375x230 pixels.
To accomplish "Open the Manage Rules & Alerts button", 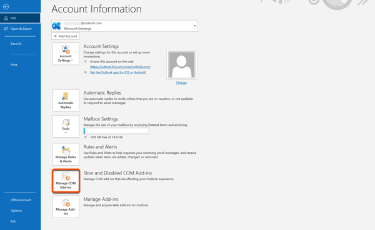I will pyautogui.click(x=66, y=155).
